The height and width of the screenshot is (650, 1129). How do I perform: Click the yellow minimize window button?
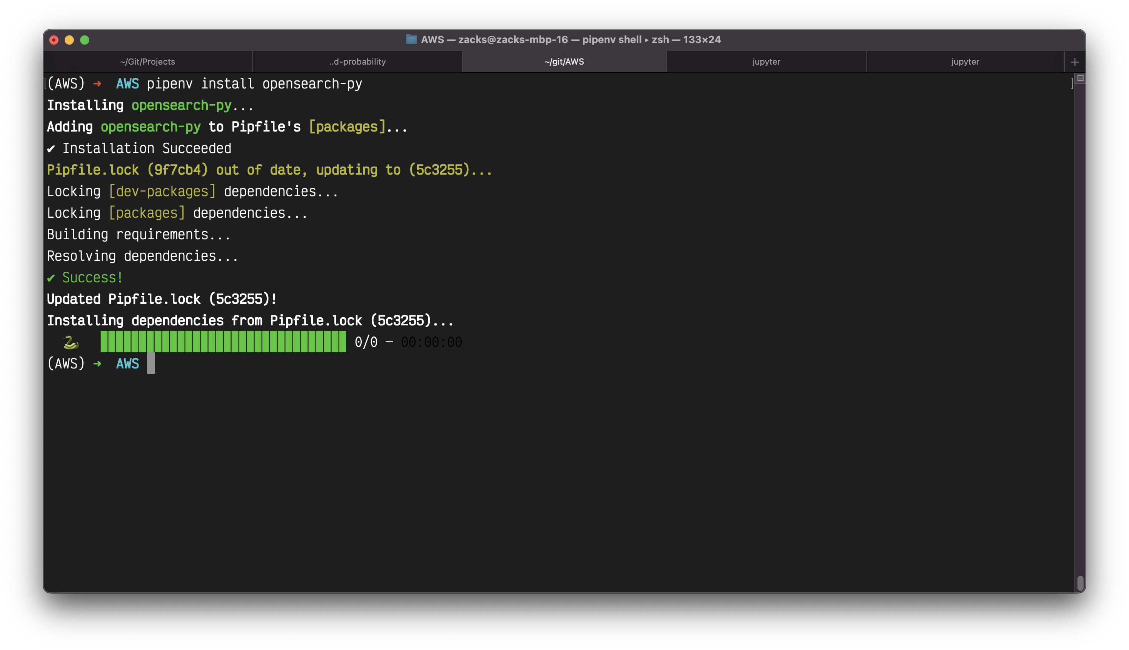(69, 40)
